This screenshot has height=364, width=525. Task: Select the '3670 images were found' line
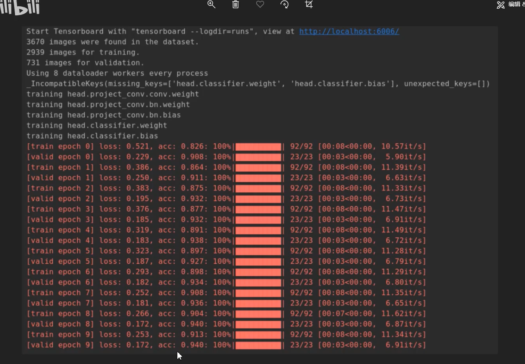113,42
